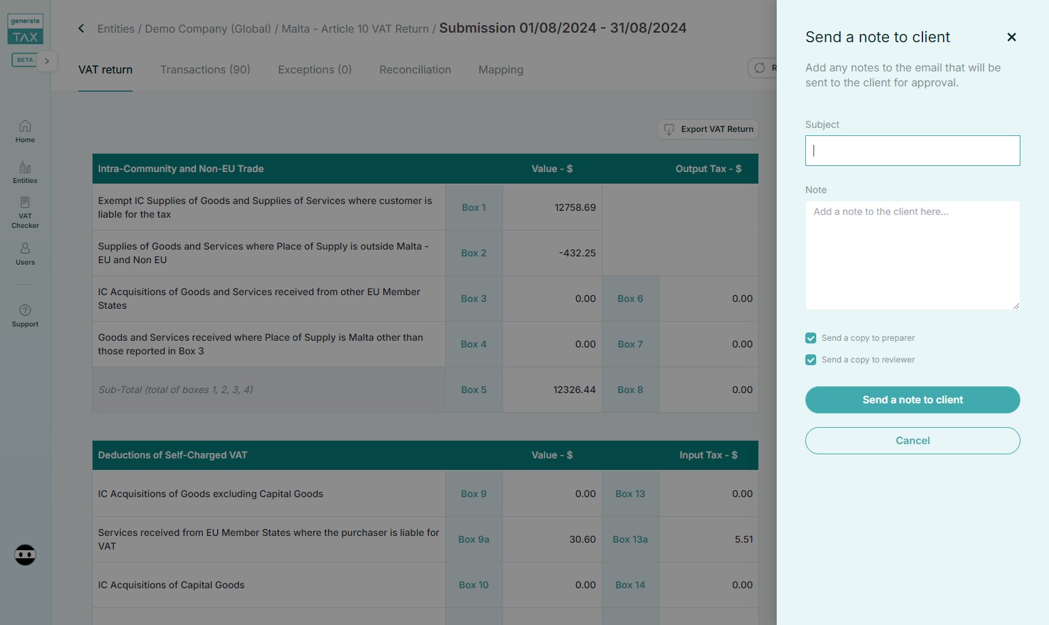This screenshot has height=625, width=1049.
Task: Click into the Note text area
Action: pos(912,255)
